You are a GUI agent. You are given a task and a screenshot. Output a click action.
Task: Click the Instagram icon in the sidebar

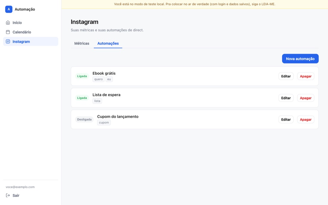tap(8, 41)
